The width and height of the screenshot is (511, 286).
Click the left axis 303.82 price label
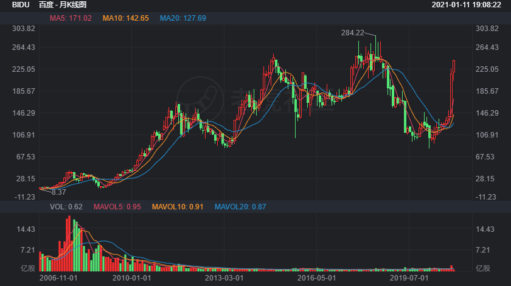24,29
